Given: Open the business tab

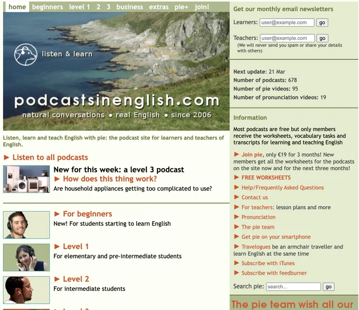Looking at the screenshot, I should pos(129,7).
